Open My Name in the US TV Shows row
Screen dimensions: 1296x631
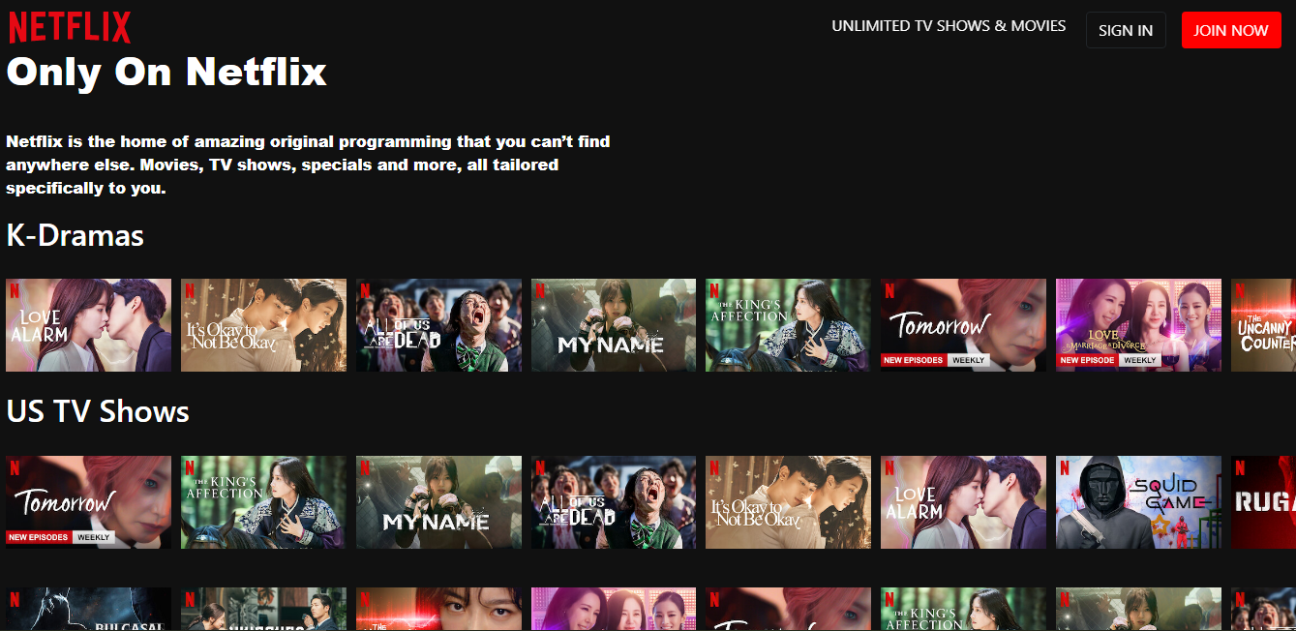click(438, 502)
